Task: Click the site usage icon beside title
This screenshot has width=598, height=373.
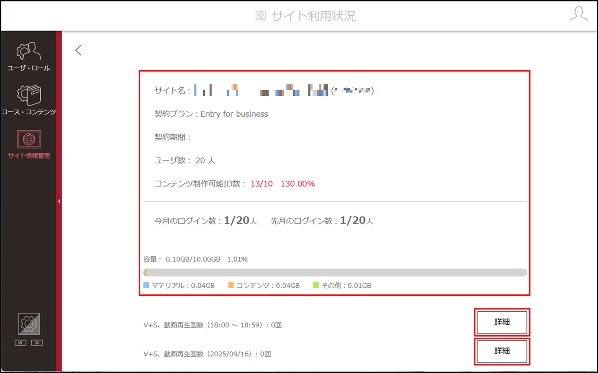Action: (261, 16)
